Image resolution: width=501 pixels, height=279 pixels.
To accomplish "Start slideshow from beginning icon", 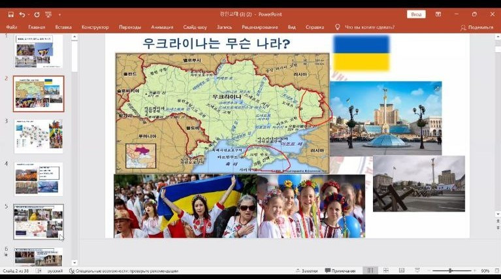I will click(x=48, y=14).
